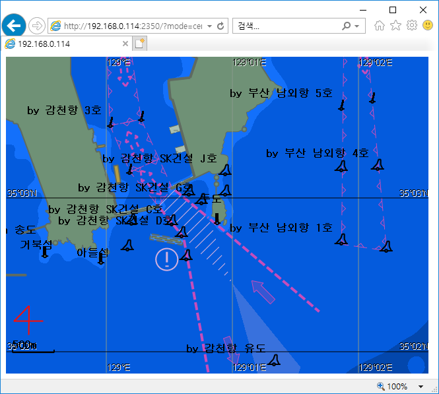This screenshot has width=439, height=394.
Task: Open Favorites star icon
Action: (395, 26)
